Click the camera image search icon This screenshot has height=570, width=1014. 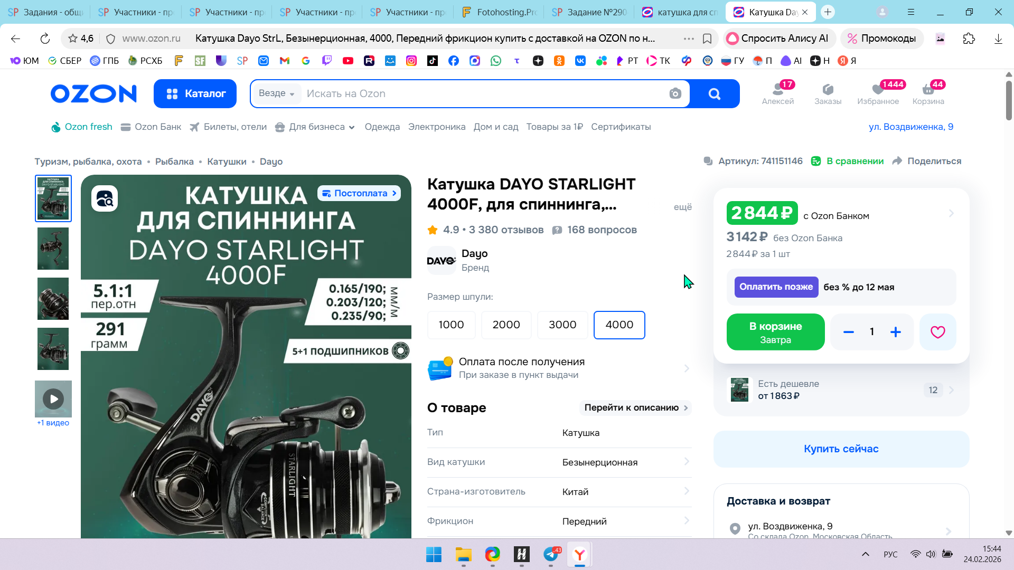[x=675, y=94]
